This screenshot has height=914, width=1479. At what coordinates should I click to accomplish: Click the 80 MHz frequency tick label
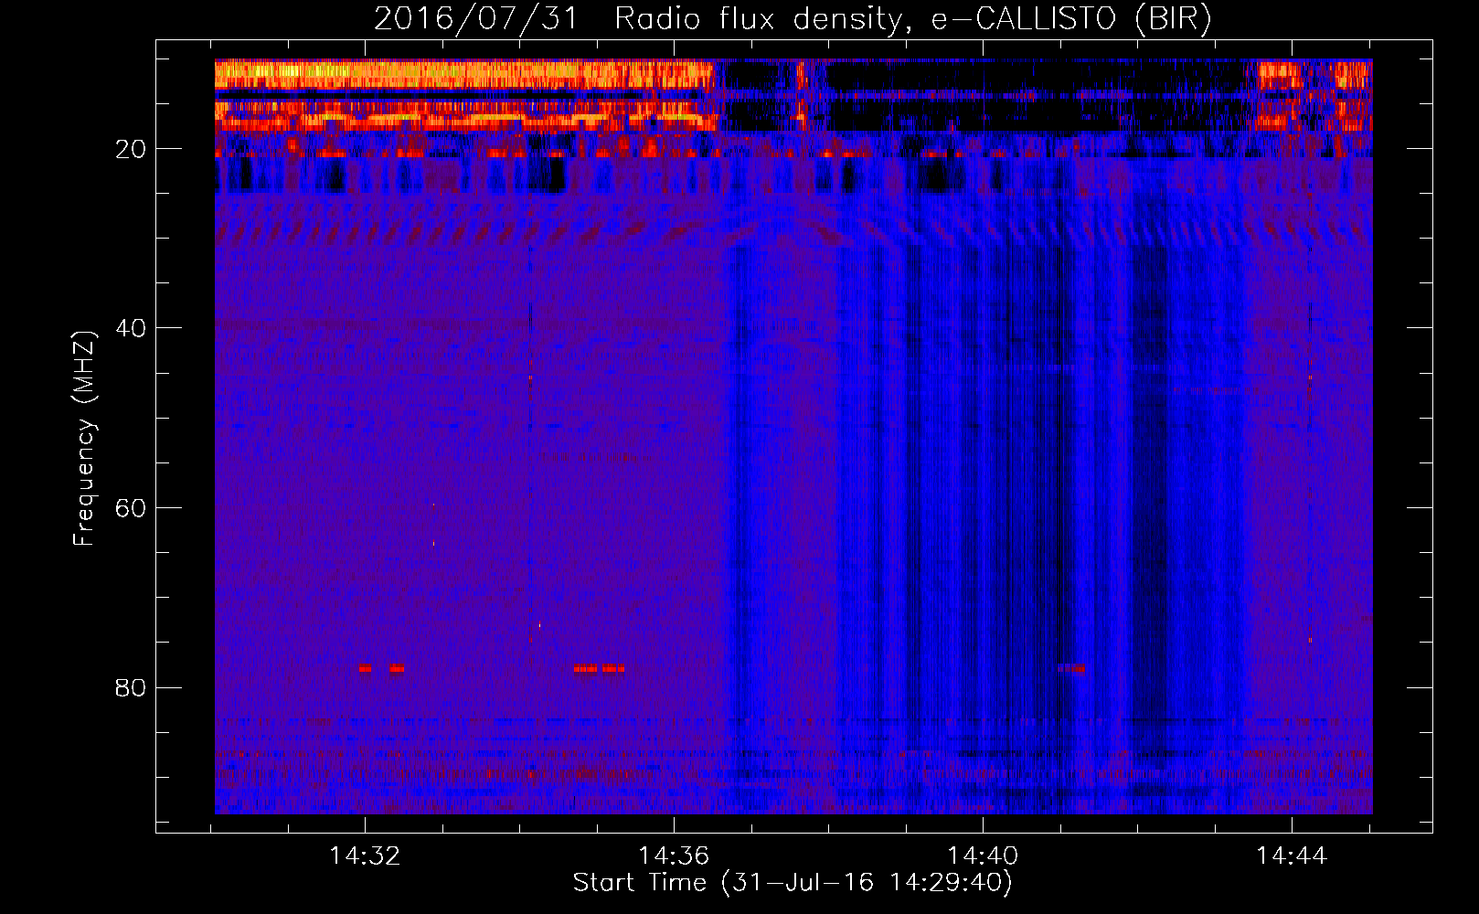[131, 687]
